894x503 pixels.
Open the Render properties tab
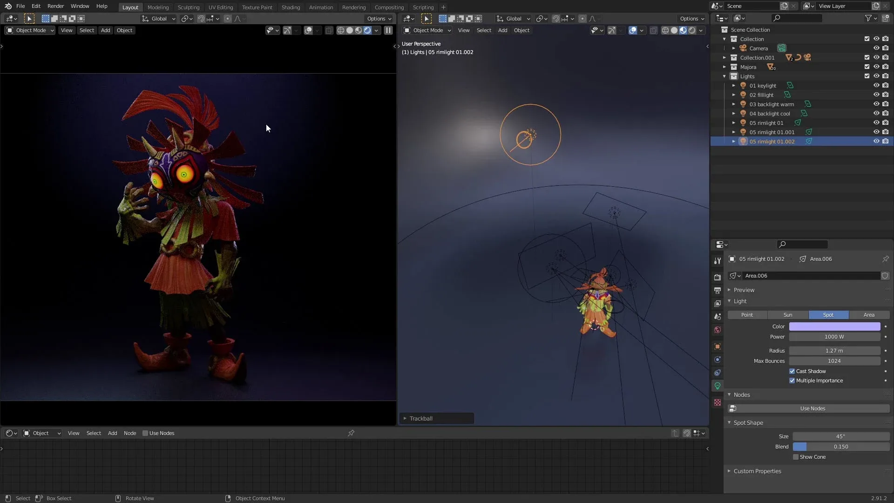coord(718,277)
